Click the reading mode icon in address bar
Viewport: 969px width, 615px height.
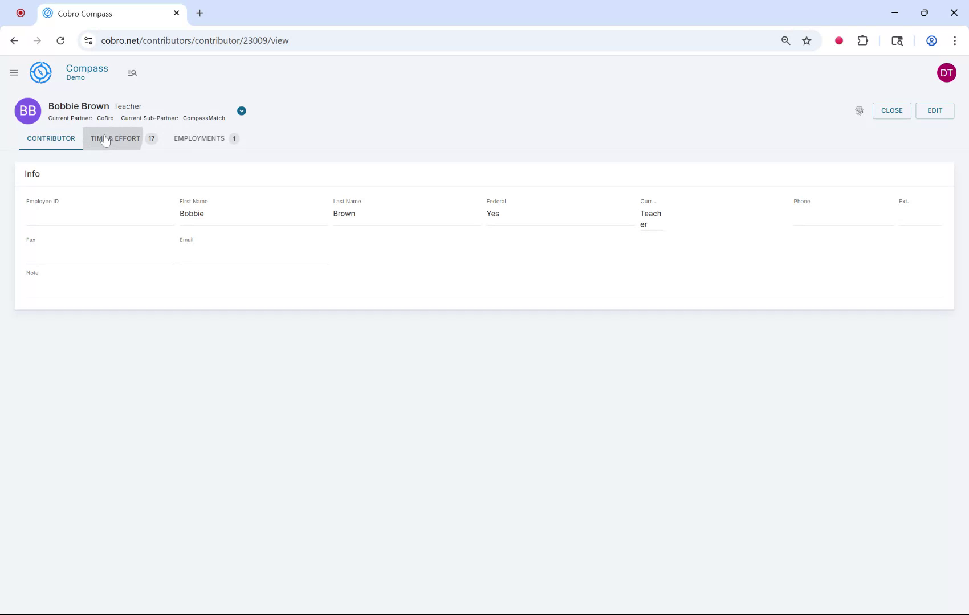click(x=897, y=40)
